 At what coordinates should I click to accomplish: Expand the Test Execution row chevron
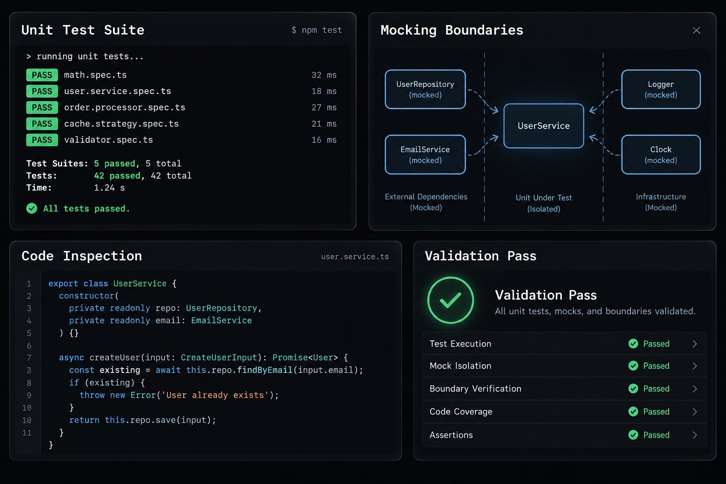695,344
